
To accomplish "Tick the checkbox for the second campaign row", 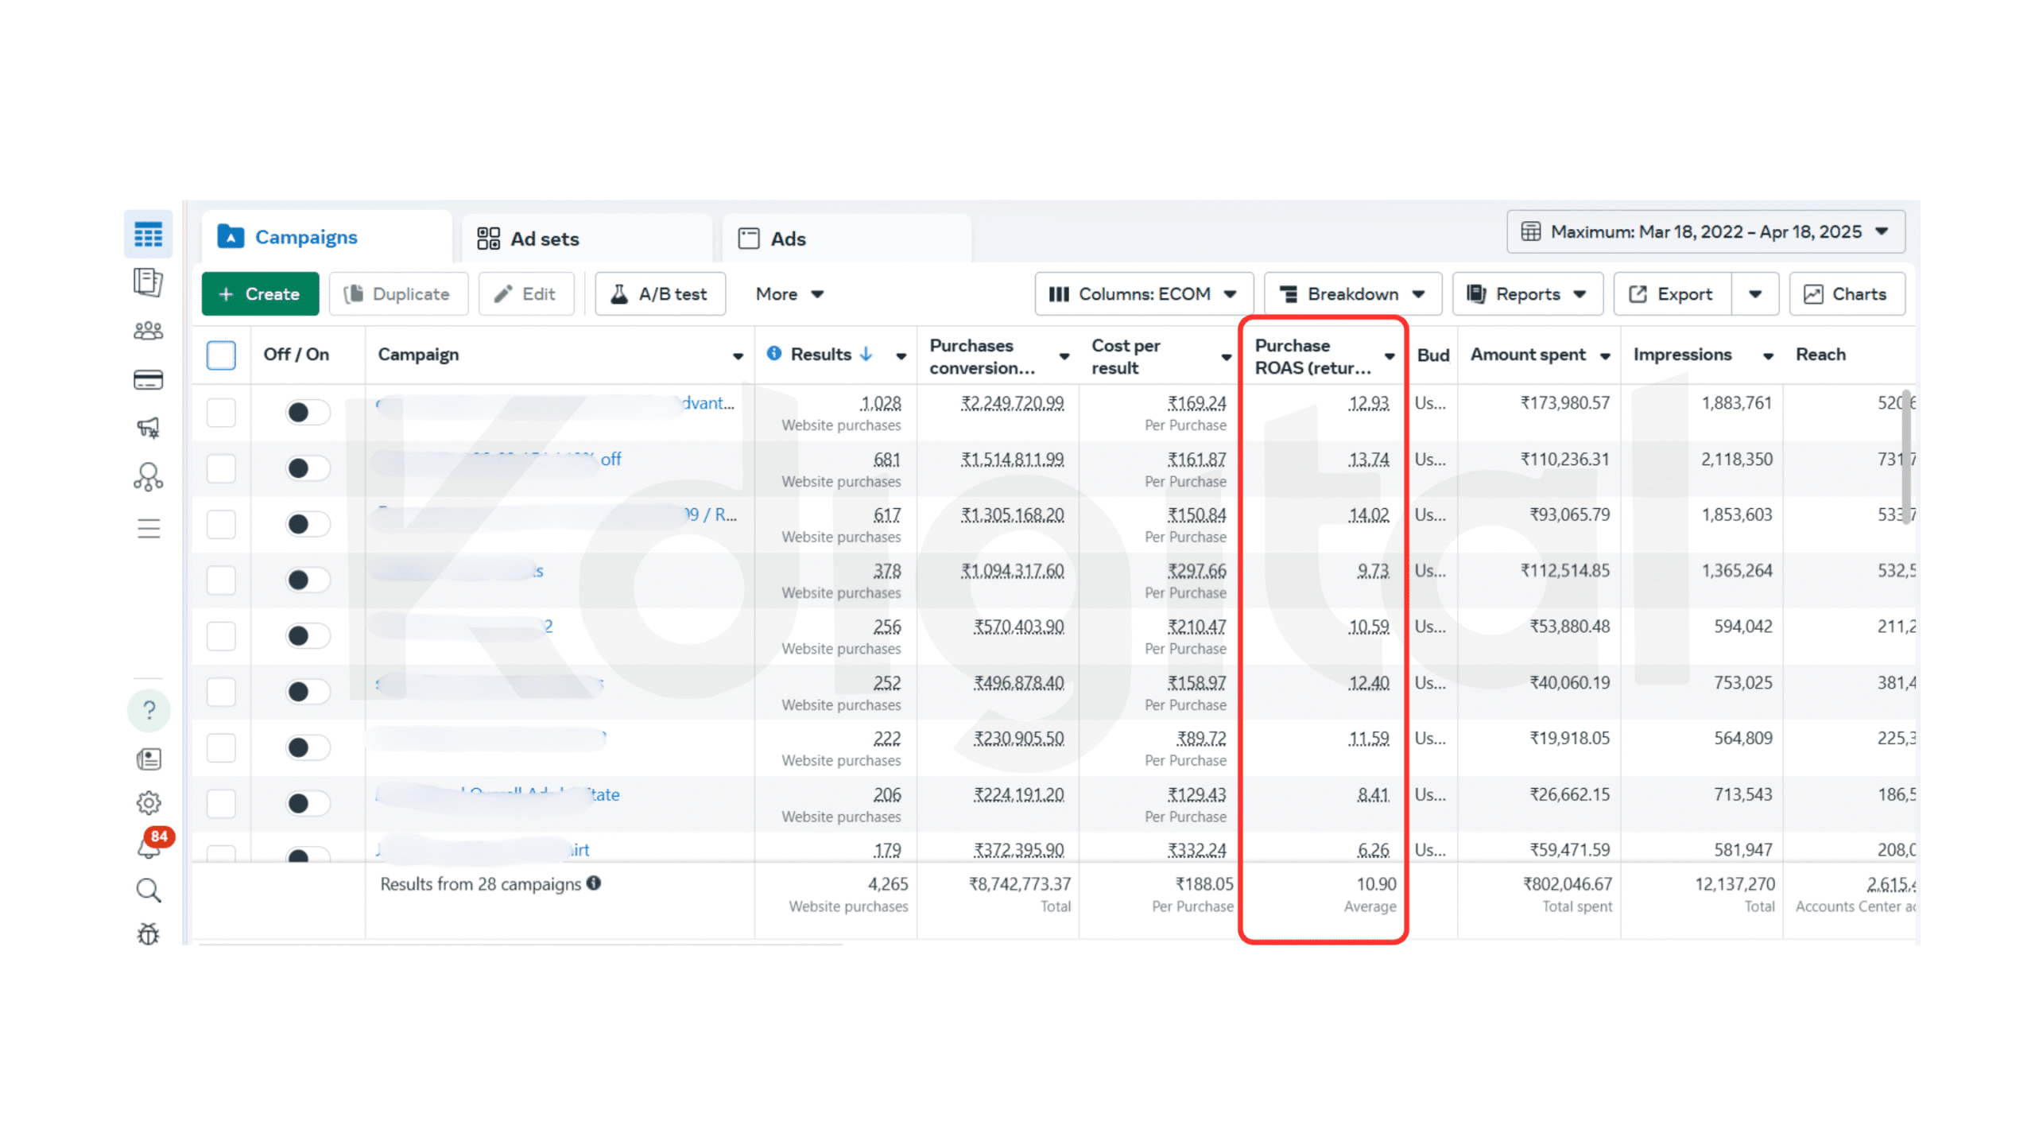I will pyautogui.click(x=221, y=468).
